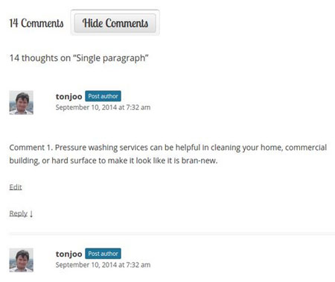This screenshot has width=335, height=282.
Task: Click the divider line between the comments
Action: (172, 234)
